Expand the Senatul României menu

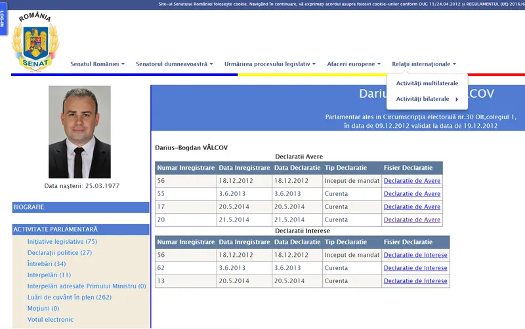point(98,64)
